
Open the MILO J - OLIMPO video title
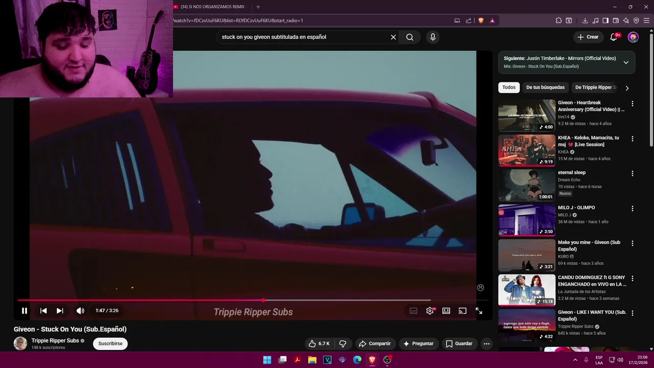[x=576, y=208]
